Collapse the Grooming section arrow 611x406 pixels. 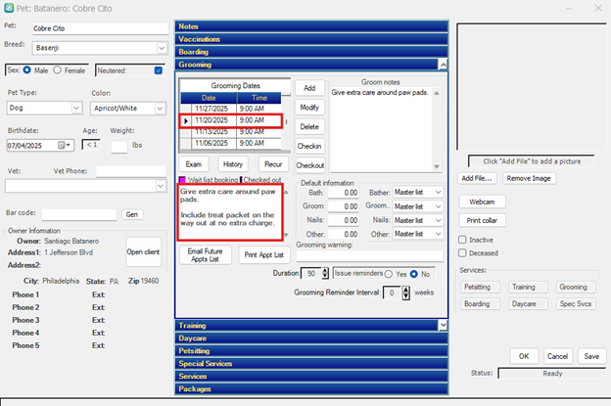click(443, 65)
